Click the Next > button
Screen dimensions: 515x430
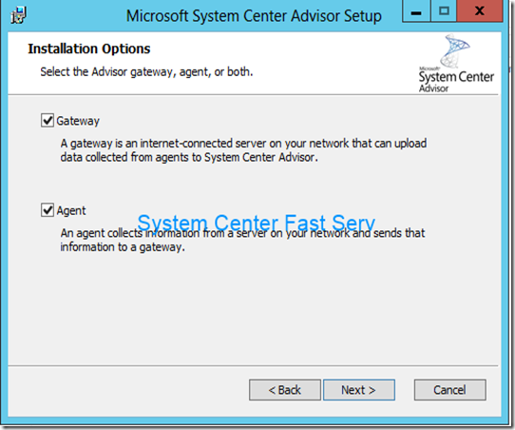pyautogui.click(x=358, y=390)
